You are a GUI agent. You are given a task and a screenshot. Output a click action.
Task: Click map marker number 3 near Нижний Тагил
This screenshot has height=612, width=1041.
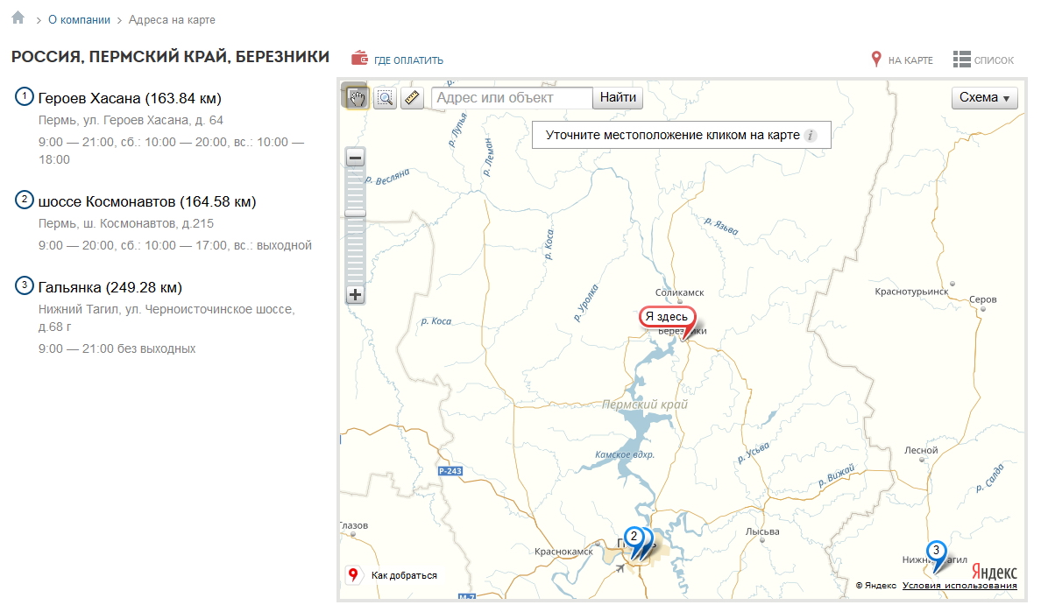point(936,551)
